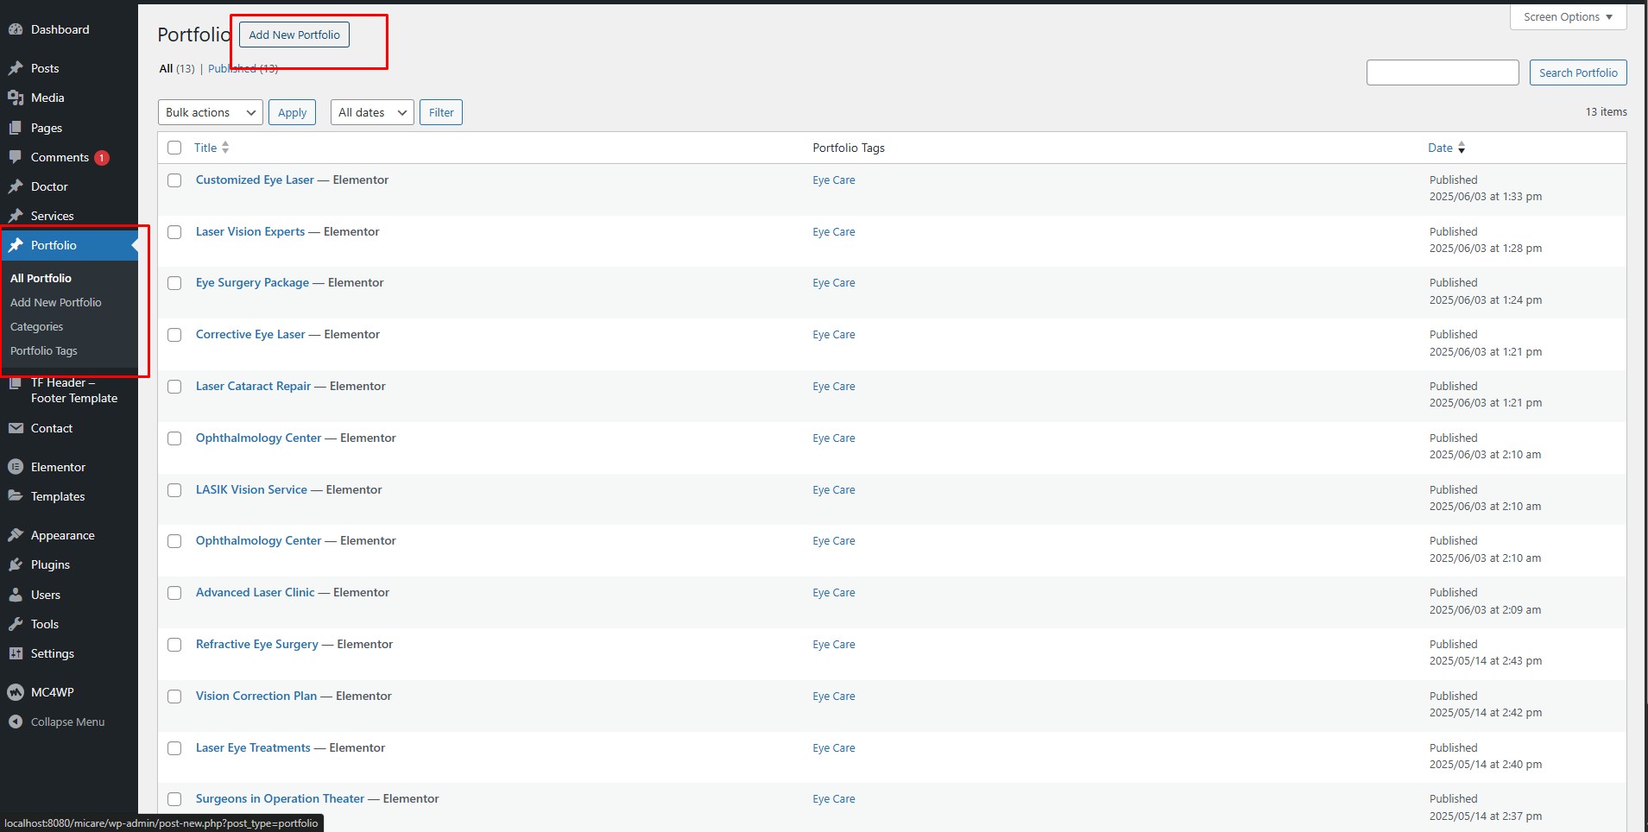
Task: Click the MC4WP logo icon
Action: click(x=16, y=692)
